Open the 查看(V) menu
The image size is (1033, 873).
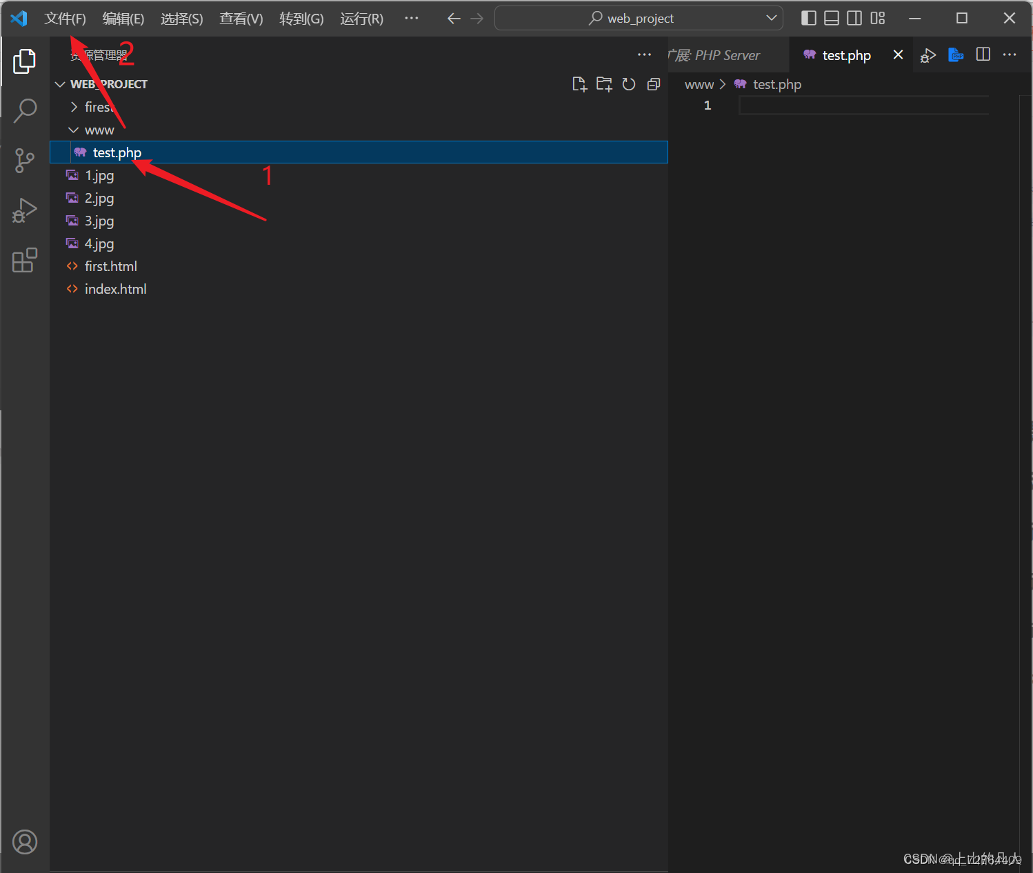(x=241, y=19)
